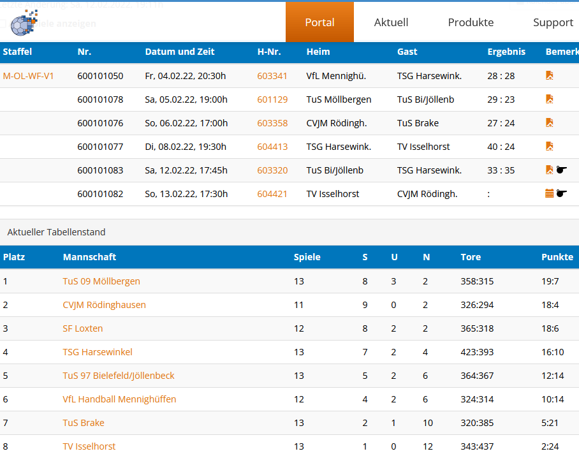
Task: Toggle the faded 'Spiele anzeigen' checkbox
Action: (x=3, y=24)
